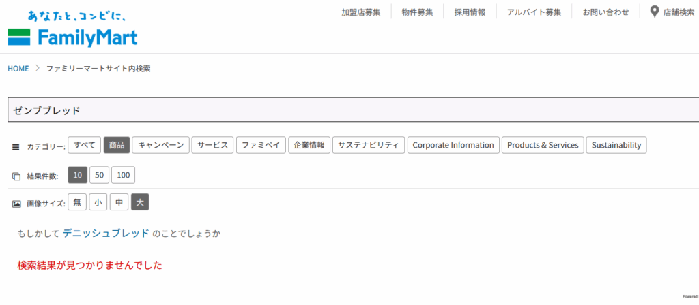This screenshot has height=305, width=699.
Task: Select the ファミペイ category filter
Action: [261, 145]
